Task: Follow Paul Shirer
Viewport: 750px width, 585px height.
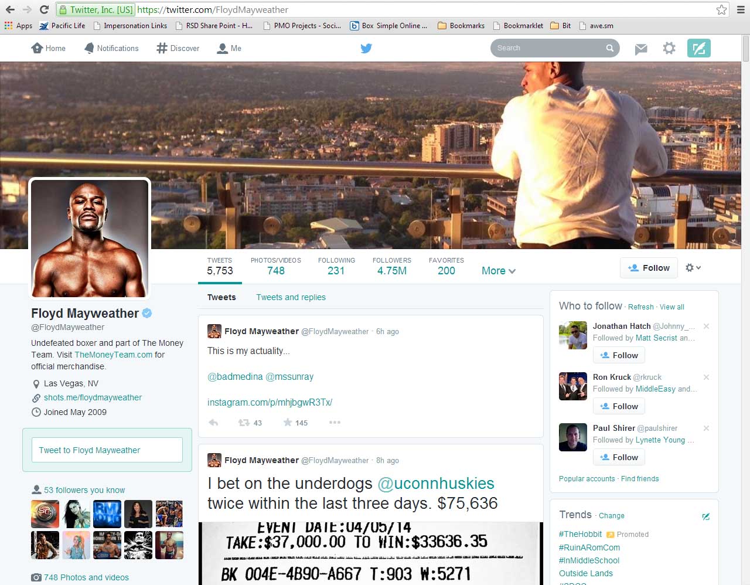Action: point(619,457)
